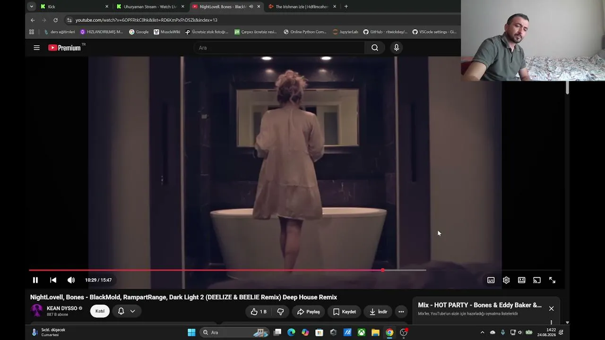Switch to The Irishman izle tab
The height and width of the screenshot is (340, 605).
pos(302,7)
